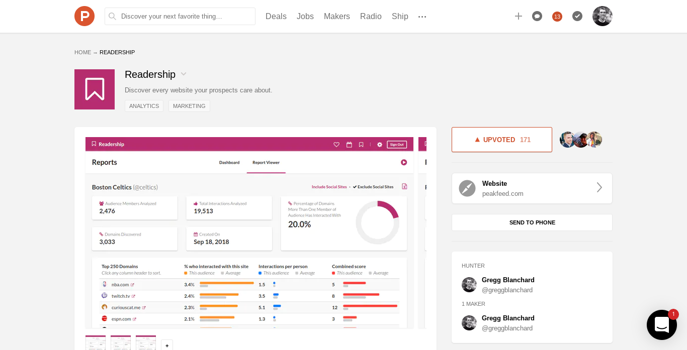Open the Product Hunt home logo

[x=84, y=16]
